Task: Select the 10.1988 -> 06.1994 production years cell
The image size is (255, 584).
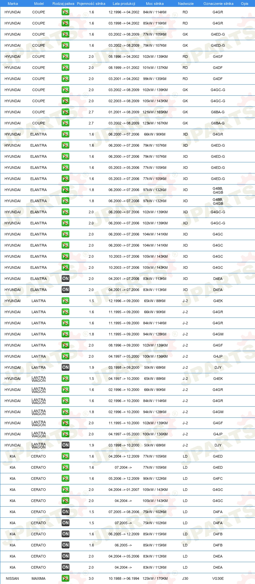Action: [124, 578]
